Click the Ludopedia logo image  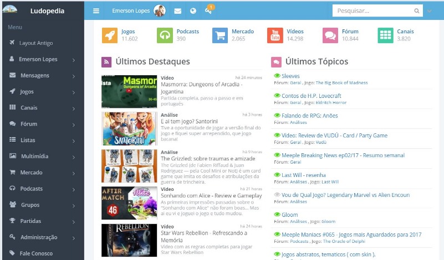pos(10,9)
